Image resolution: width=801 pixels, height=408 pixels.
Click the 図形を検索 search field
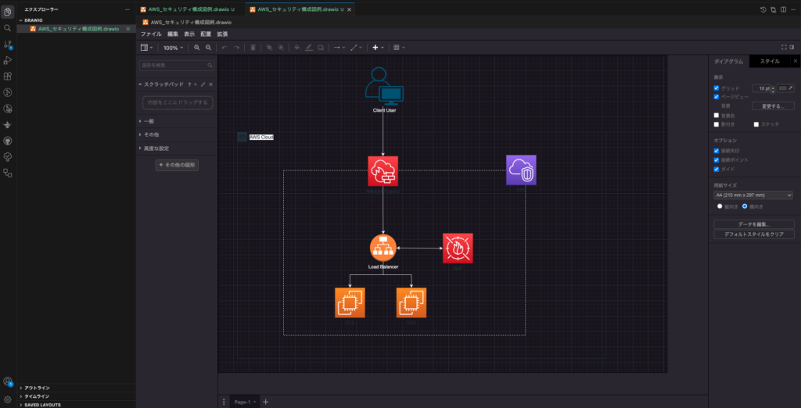[x=174, y=66]
